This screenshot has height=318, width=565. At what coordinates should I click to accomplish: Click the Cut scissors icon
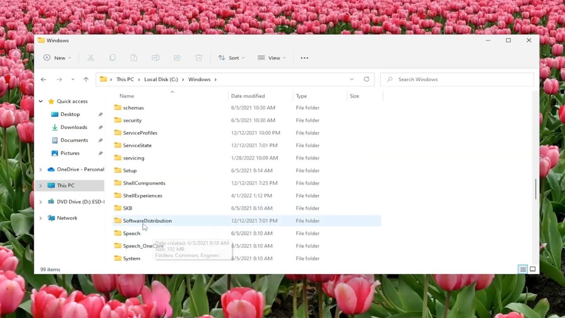pos(91,58)
